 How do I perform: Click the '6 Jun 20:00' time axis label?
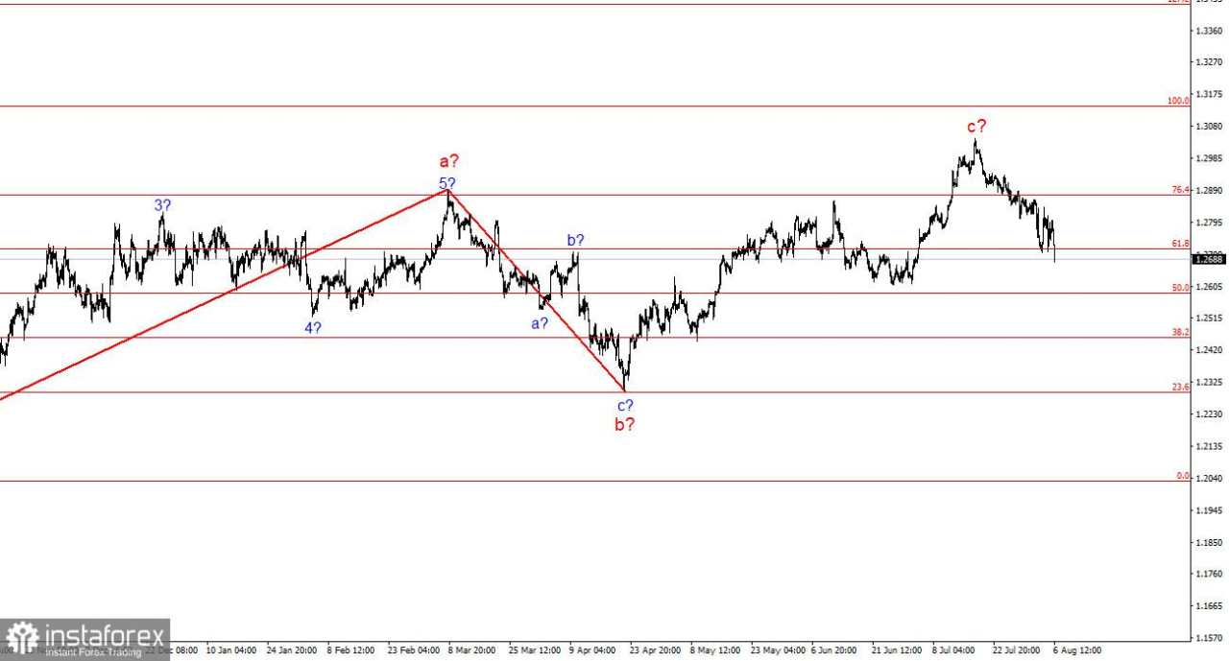(833, 649)
